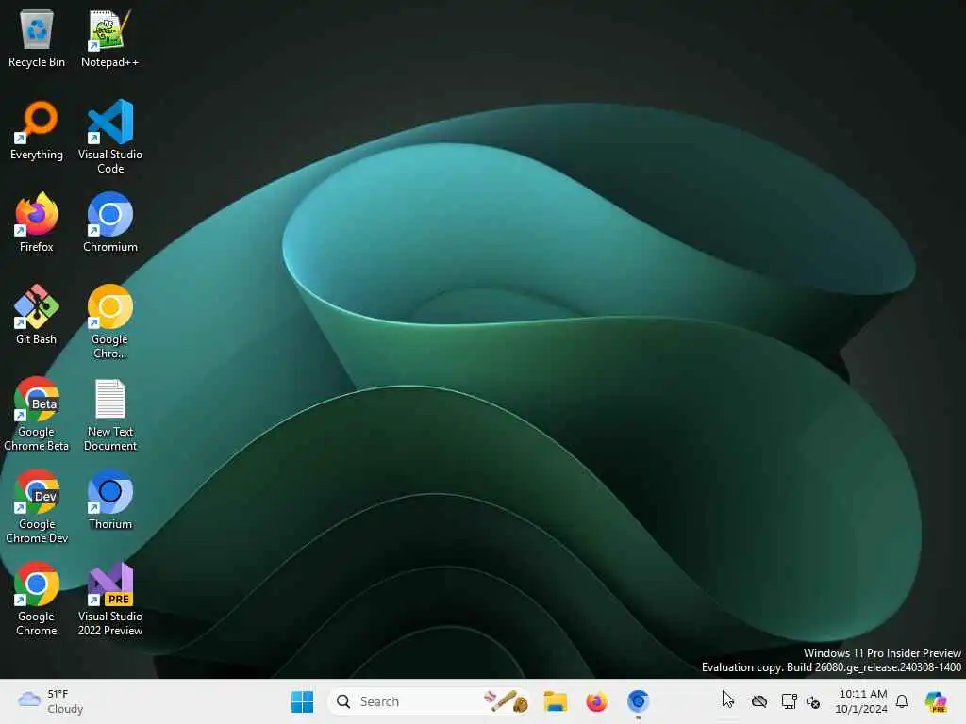Click the baseball search highlight icon

pyautogui.click(x=507, y=701)
